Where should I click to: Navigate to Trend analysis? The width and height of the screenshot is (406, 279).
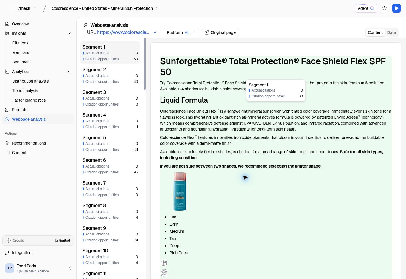pos(25,91)
